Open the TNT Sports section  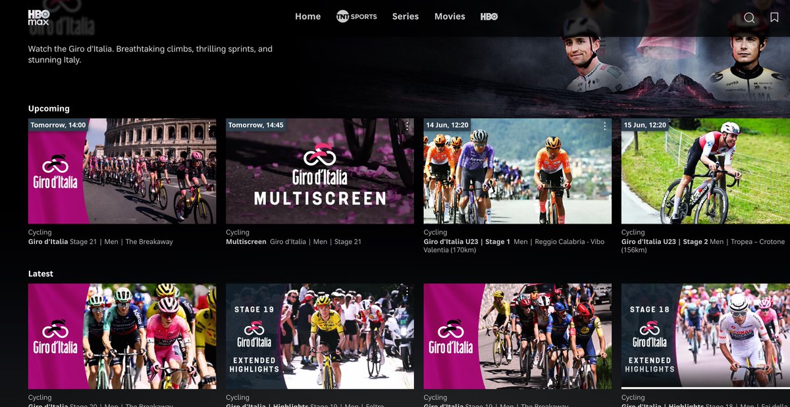(x=356, y=16)
